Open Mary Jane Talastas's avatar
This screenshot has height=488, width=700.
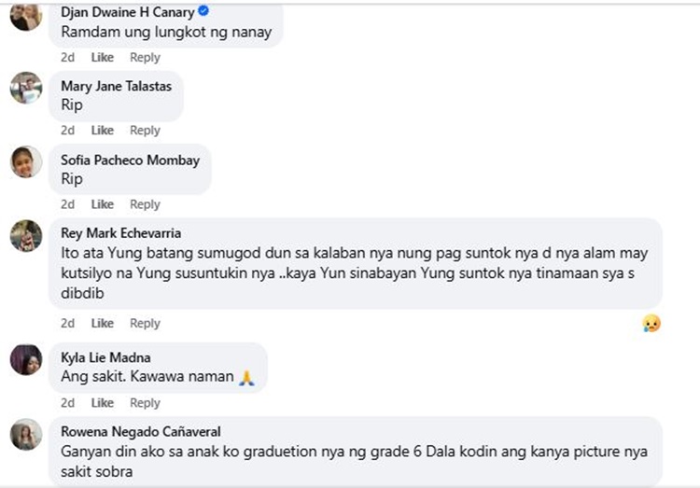point(26,89)
